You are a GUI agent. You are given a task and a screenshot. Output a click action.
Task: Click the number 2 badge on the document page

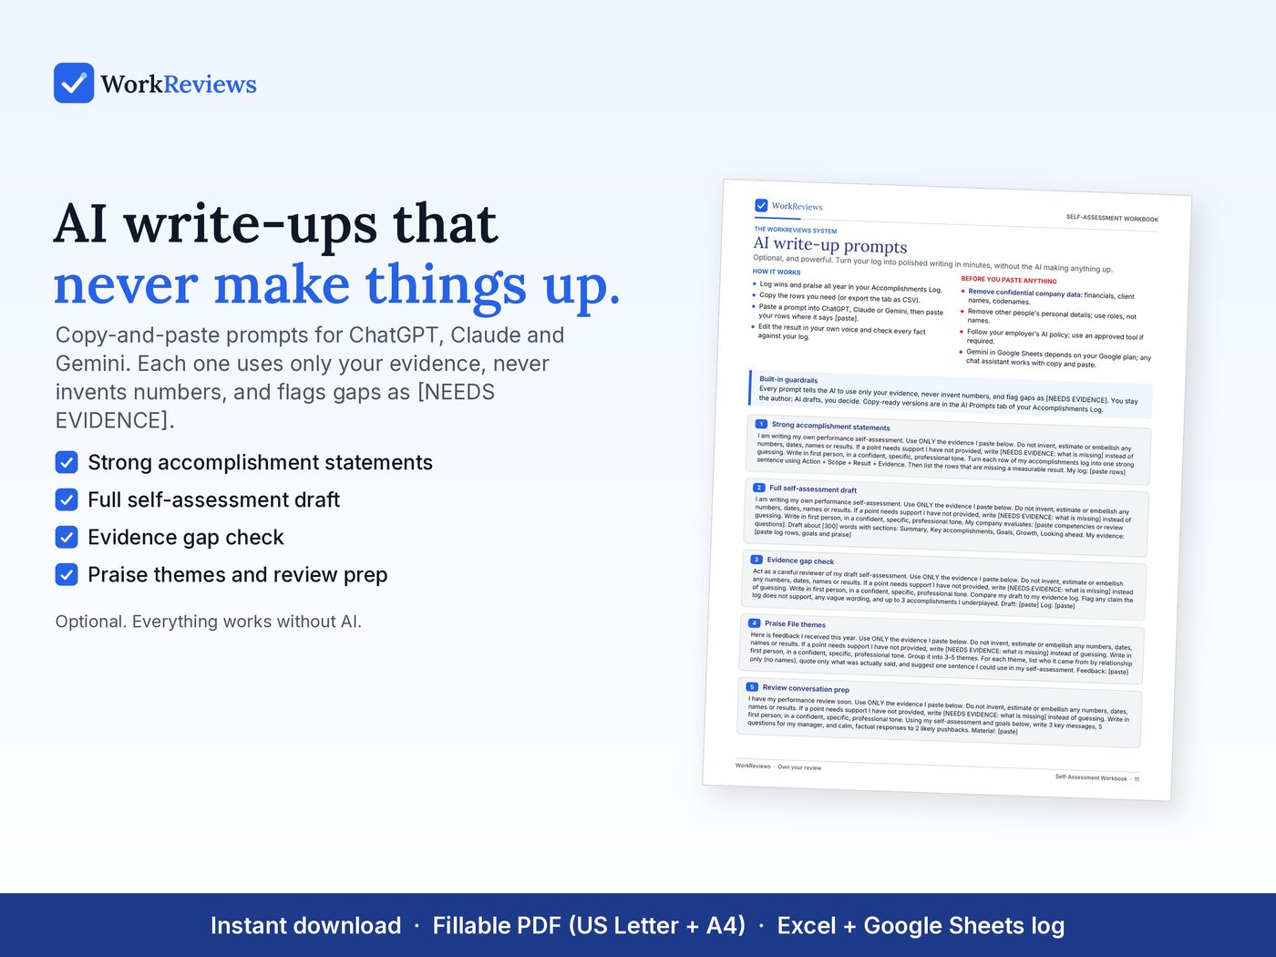tap(758, 488)
